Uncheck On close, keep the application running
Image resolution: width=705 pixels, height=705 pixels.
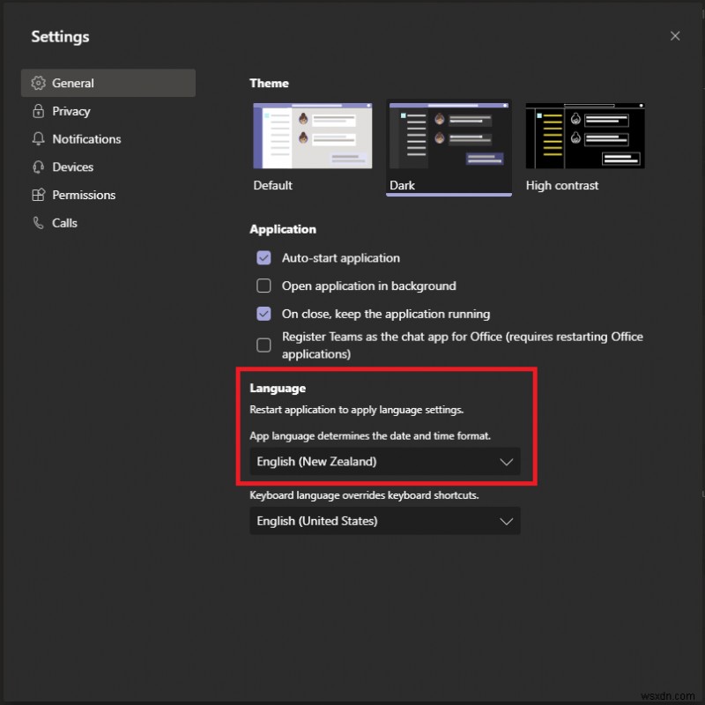[263, 314]
